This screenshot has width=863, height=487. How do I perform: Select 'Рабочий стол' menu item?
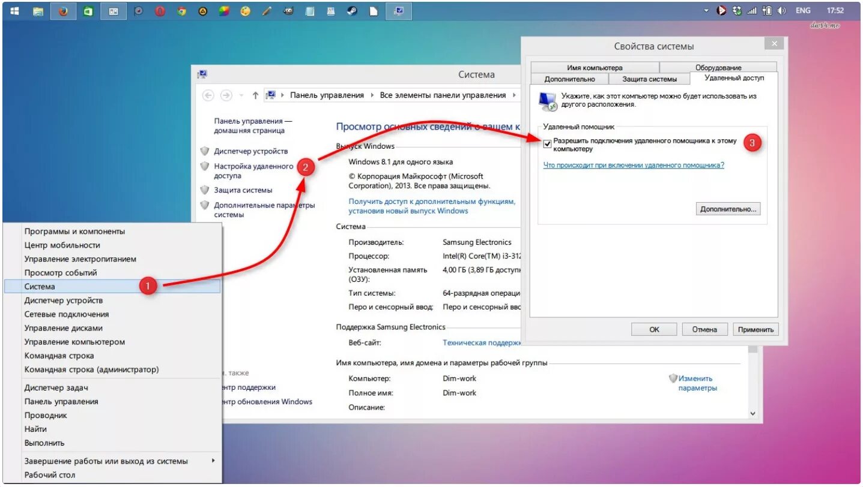coord(112,475)
